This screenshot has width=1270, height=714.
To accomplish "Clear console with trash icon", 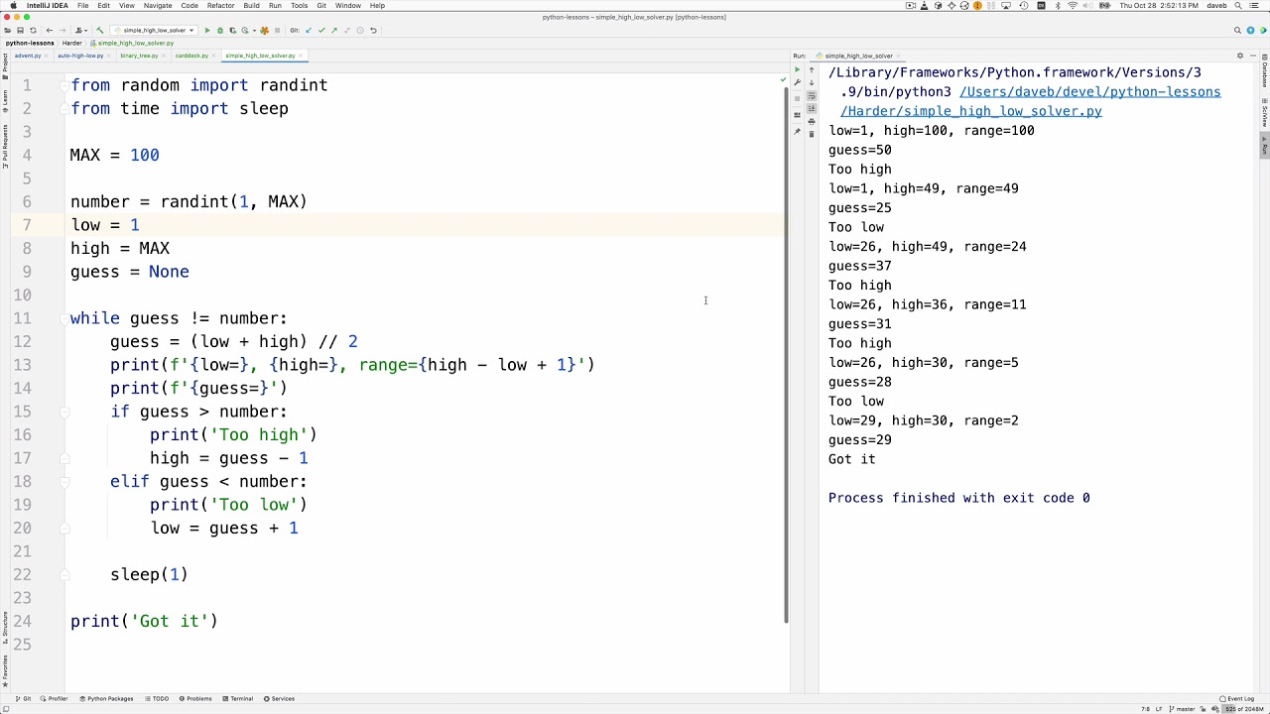I will (x=812, y=134).
